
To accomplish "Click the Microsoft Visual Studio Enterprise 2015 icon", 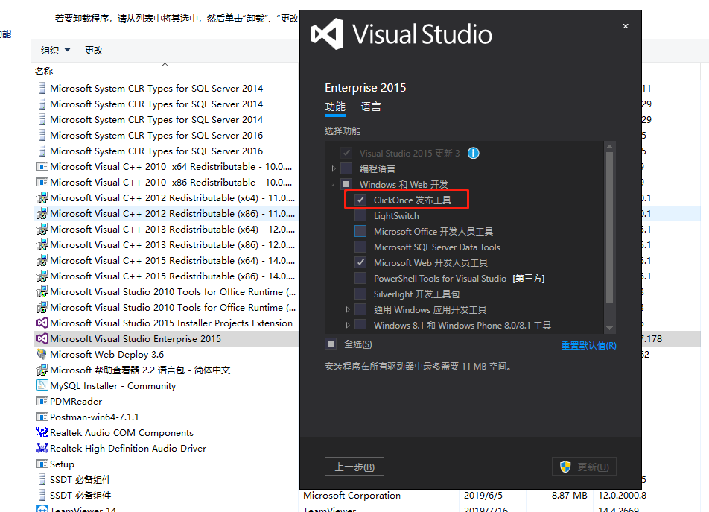I will click(x=42, y=338).
